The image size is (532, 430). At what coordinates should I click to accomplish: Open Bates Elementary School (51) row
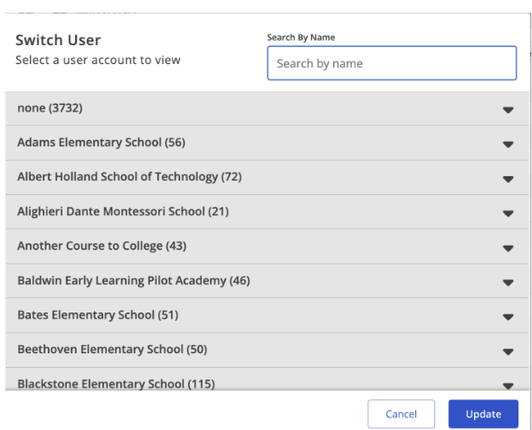pyautogui.click(x=267, y=315)
